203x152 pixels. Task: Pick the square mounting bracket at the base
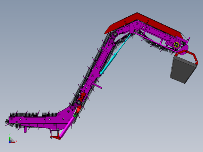tap(55, 133)
